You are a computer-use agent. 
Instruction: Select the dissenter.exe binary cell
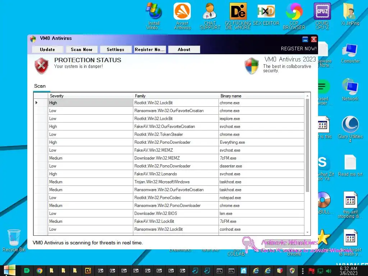(261, 166)
